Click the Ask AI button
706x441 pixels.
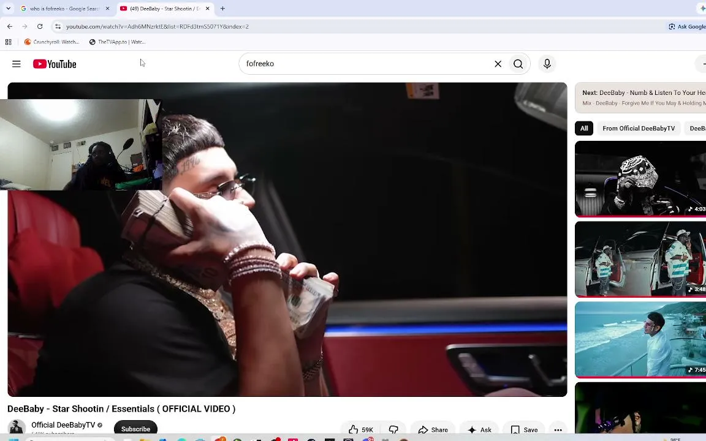[x=479, y=430]
